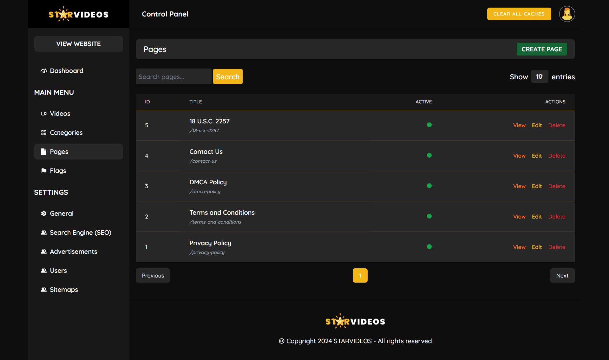Open the Videos menu item

(60, 114)
